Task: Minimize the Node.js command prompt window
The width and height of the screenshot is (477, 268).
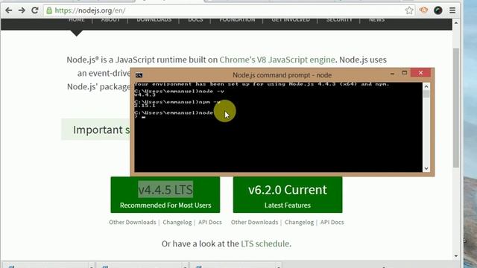Action: click(x=392, y=73)
